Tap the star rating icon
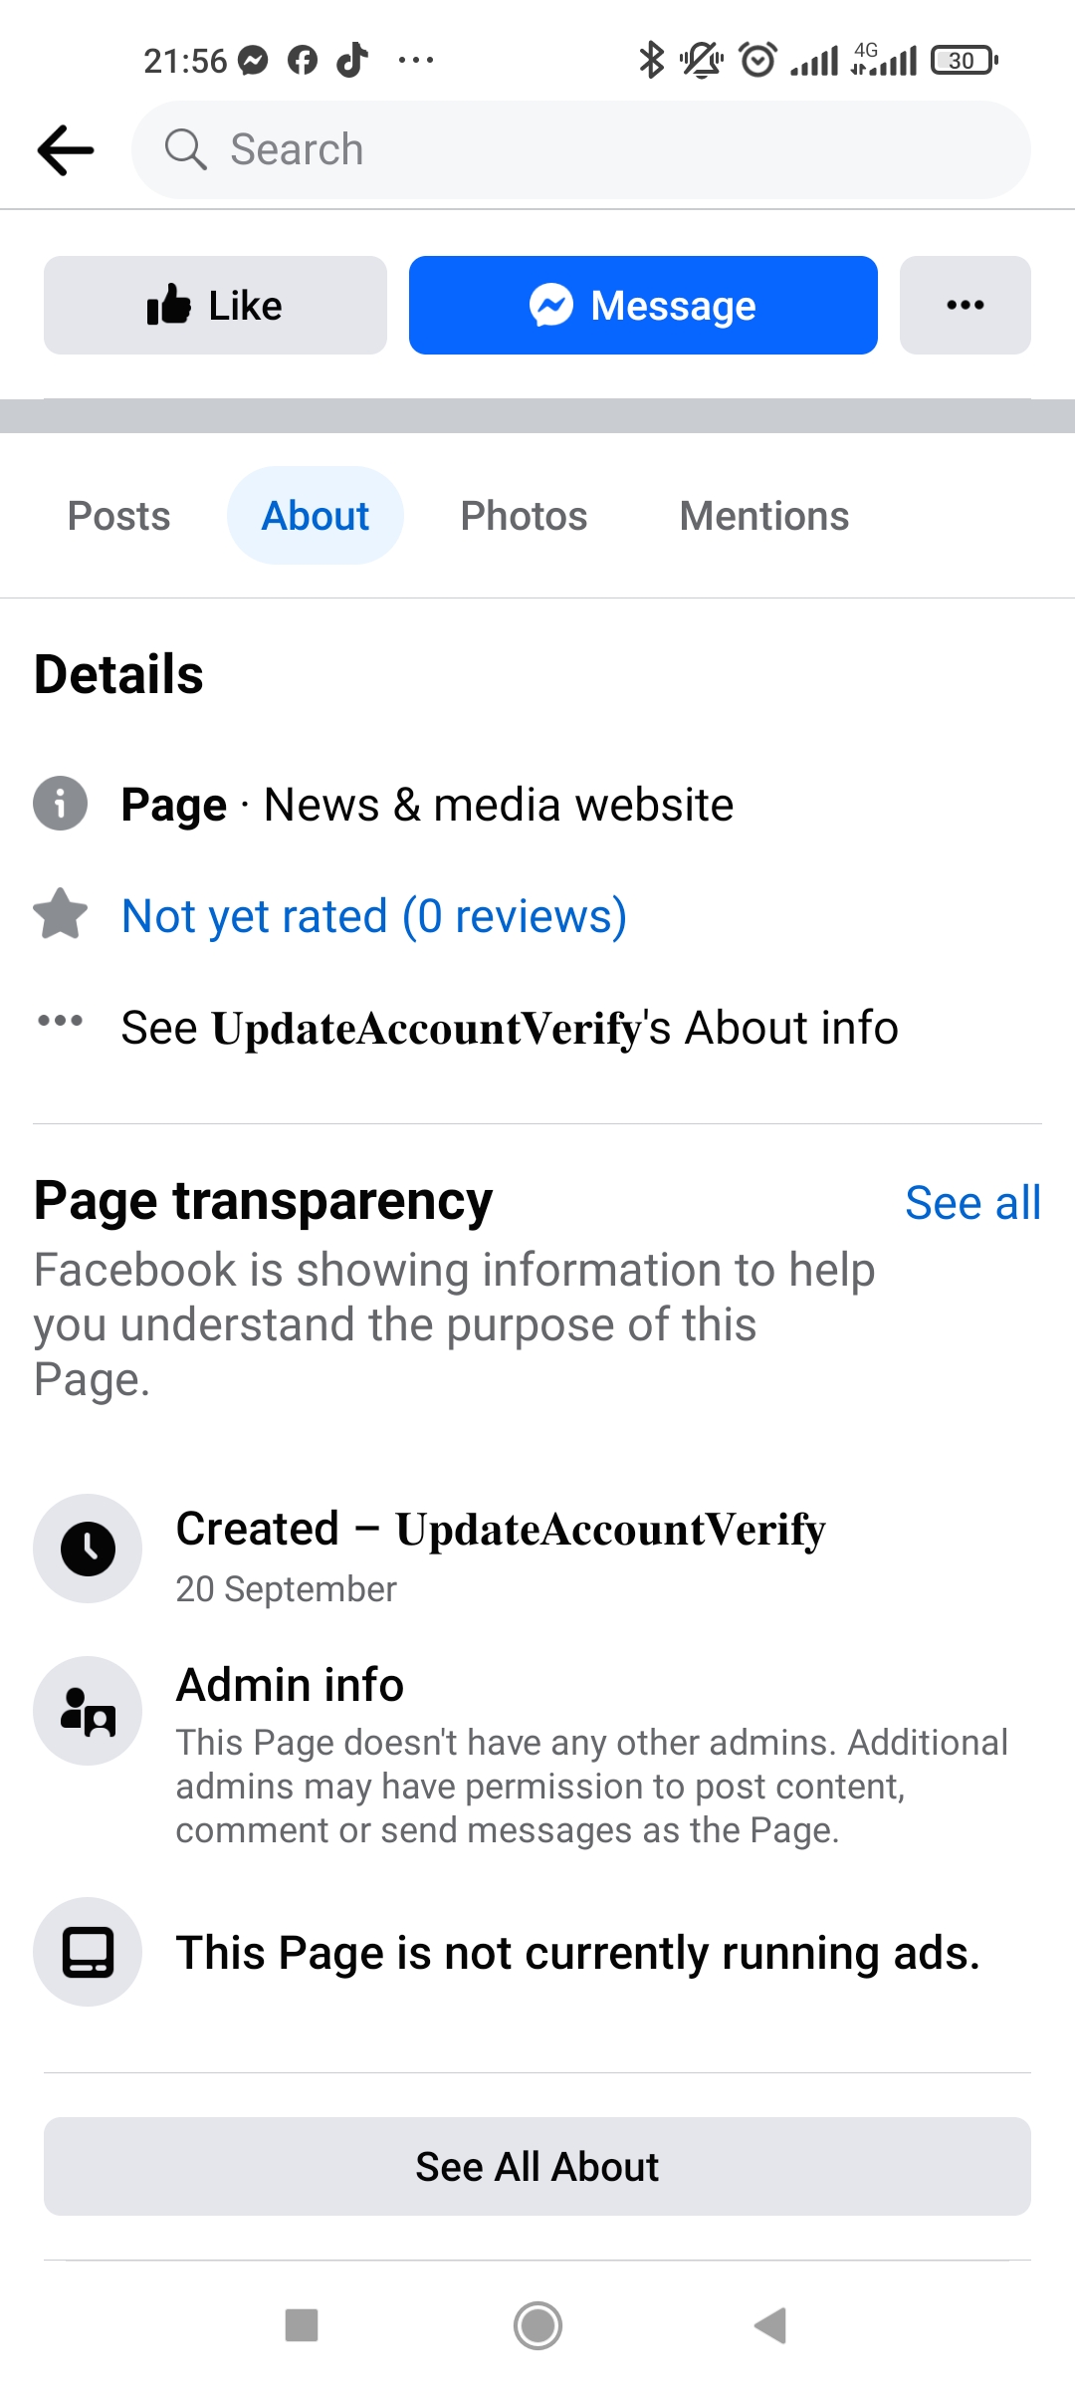The image size is (1075, 2390). (x=61, y=913)
